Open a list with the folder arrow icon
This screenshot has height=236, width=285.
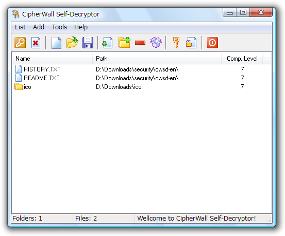click(x=72, y=43)
